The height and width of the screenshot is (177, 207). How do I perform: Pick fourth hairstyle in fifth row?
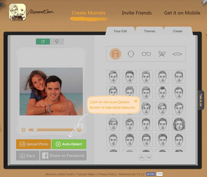[162, 140]
